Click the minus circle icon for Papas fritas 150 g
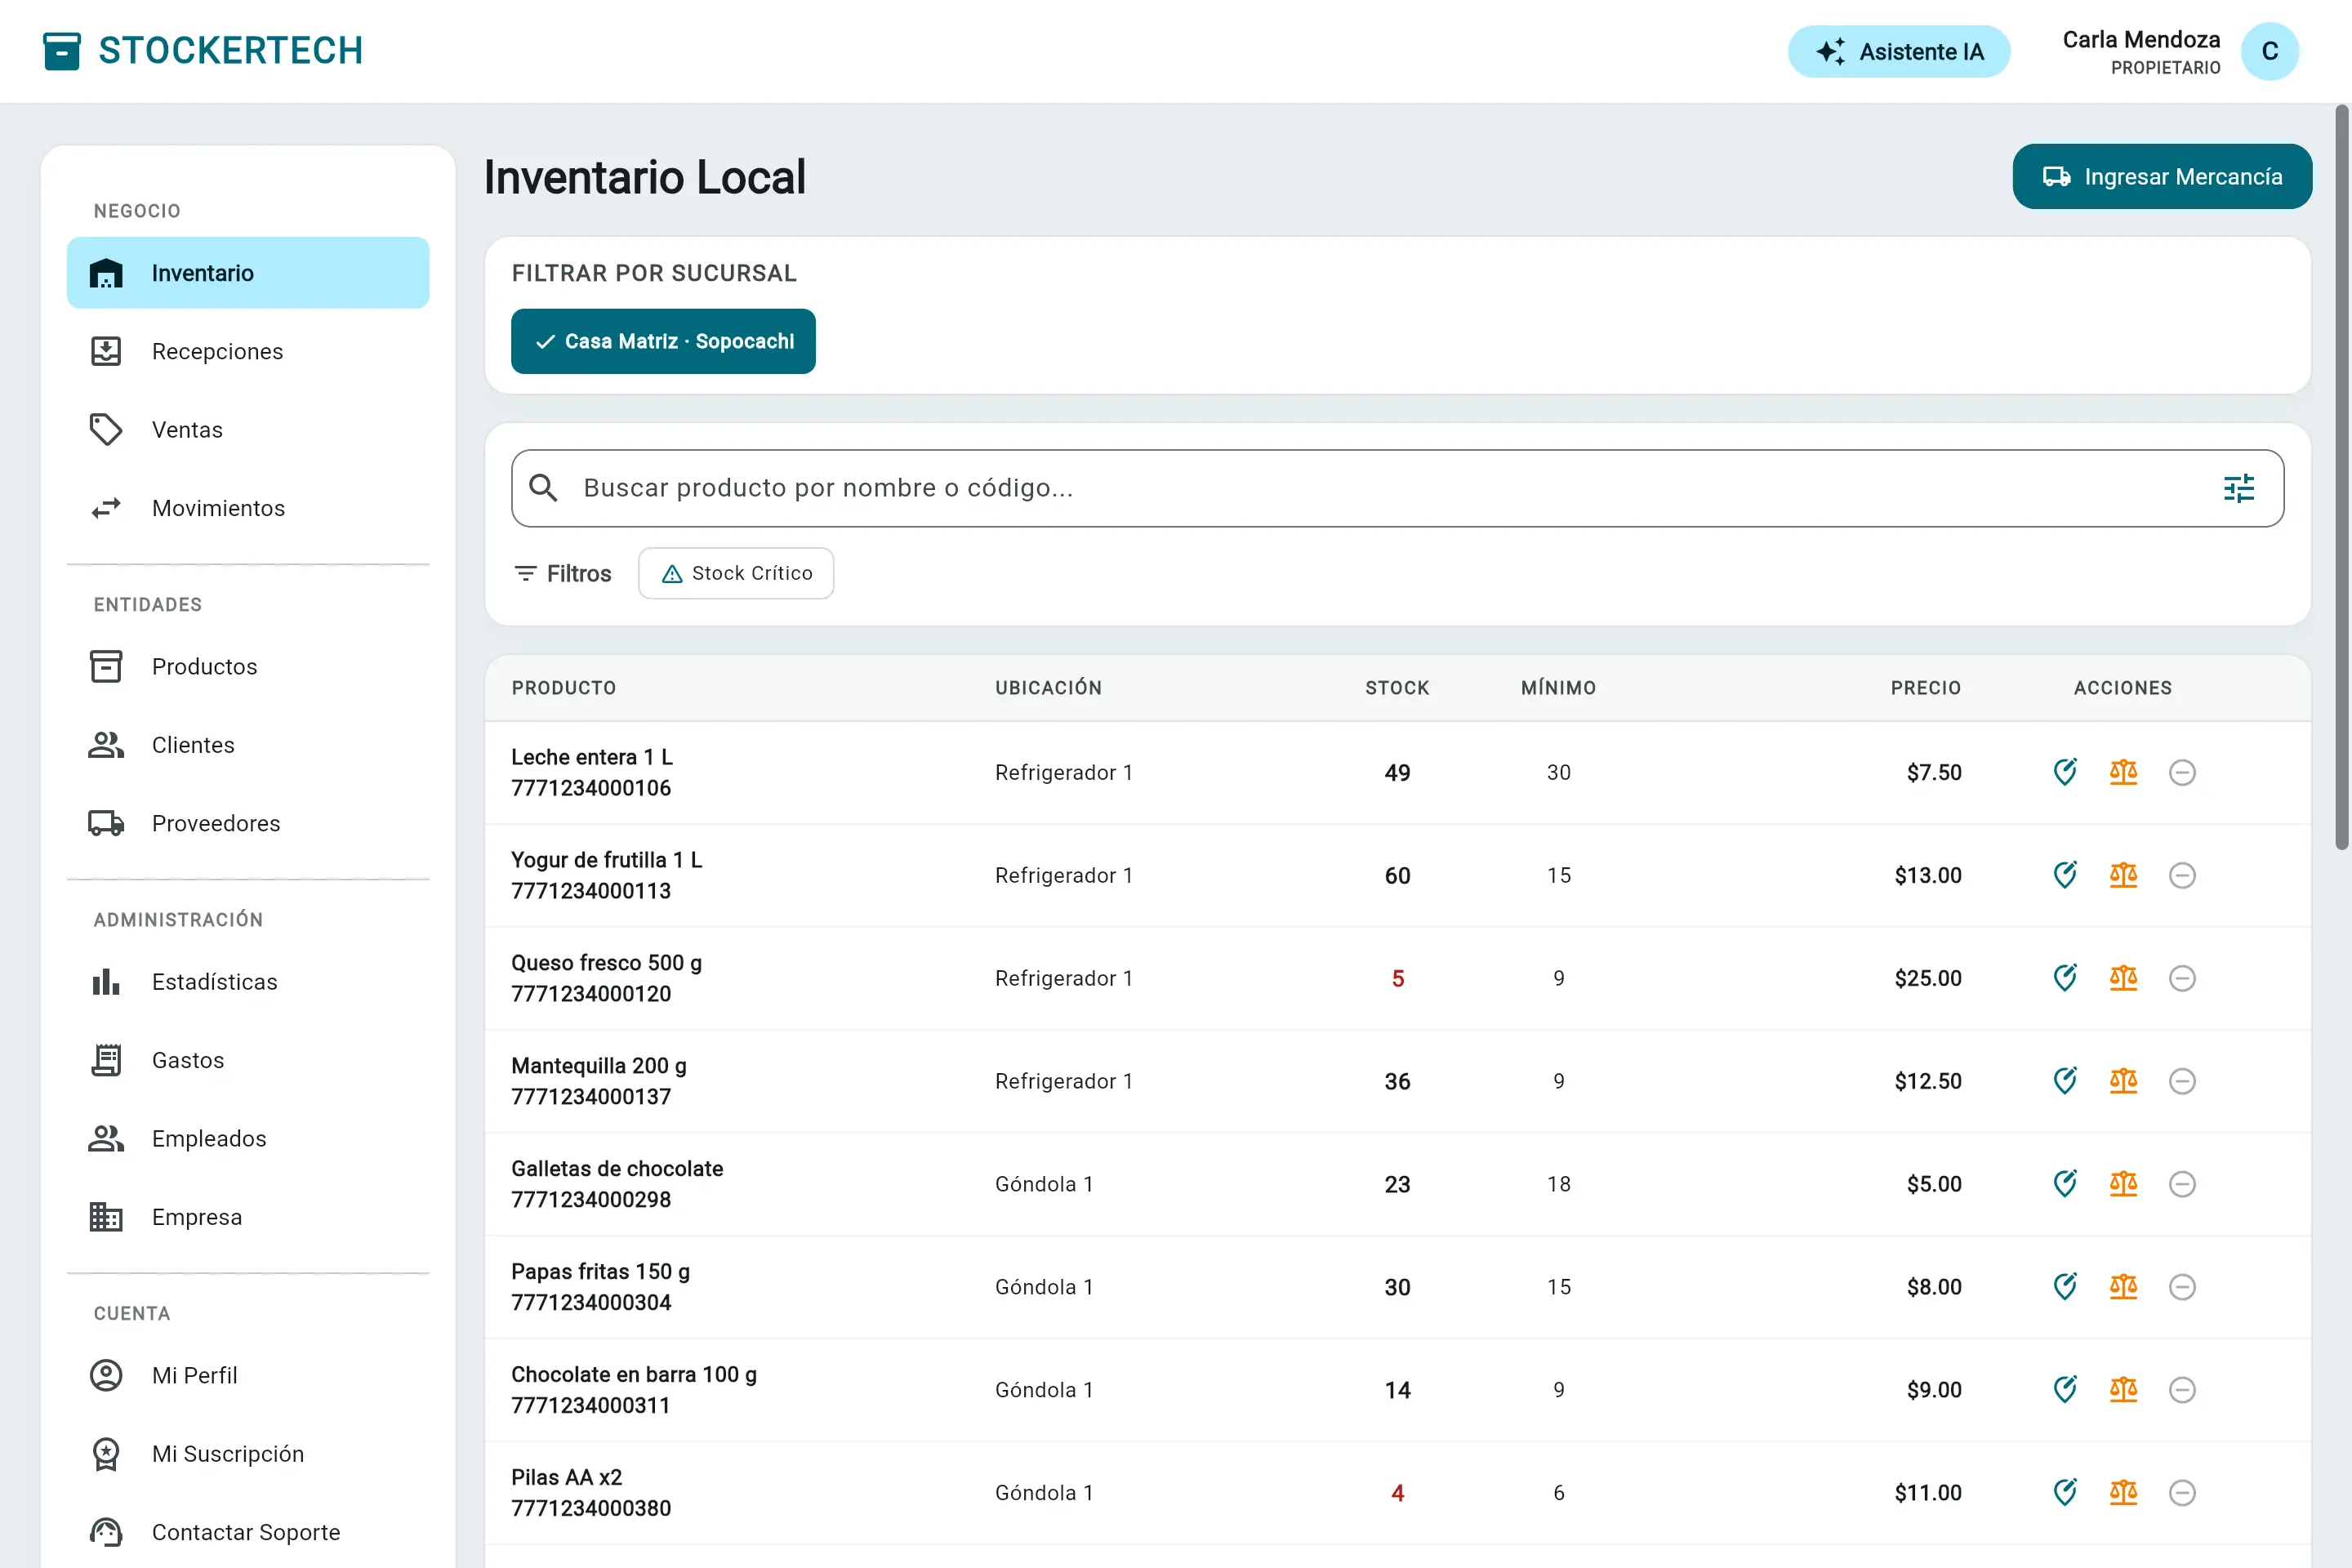This screenshot has width=2352, height=1568. [2182, 1287]
